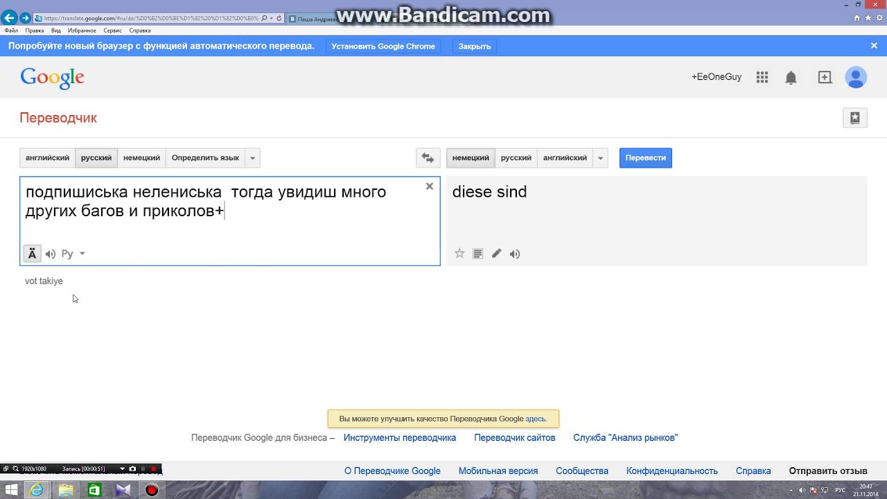Open Windows Store from taskbar

[94, 491]
